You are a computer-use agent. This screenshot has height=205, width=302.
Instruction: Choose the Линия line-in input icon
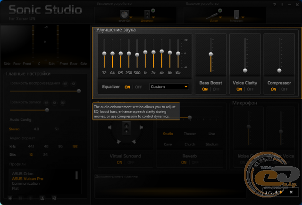pos(212,15)
